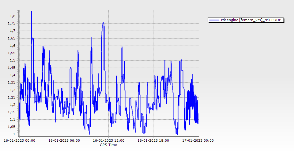Click the PDOP legend entry label
294x153 pixels.
pyautogui.click(x=252, y=20)
